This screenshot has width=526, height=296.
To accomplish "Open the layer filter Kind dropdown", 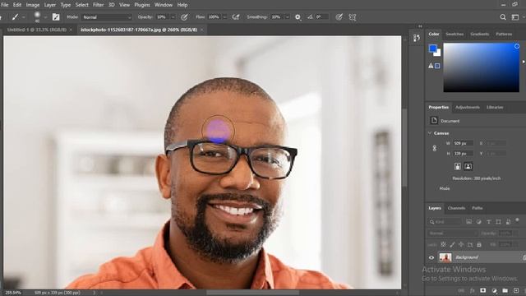I will (x=445, y=222).
